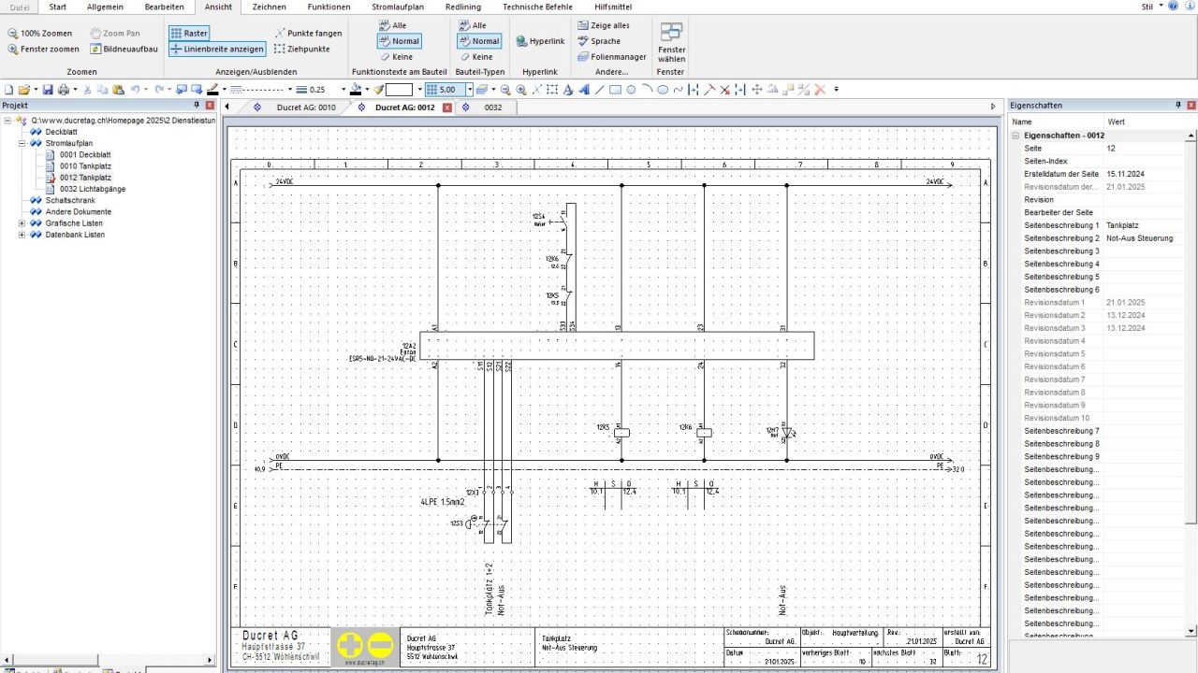Click the Hyperlink button

coord(540,41)
